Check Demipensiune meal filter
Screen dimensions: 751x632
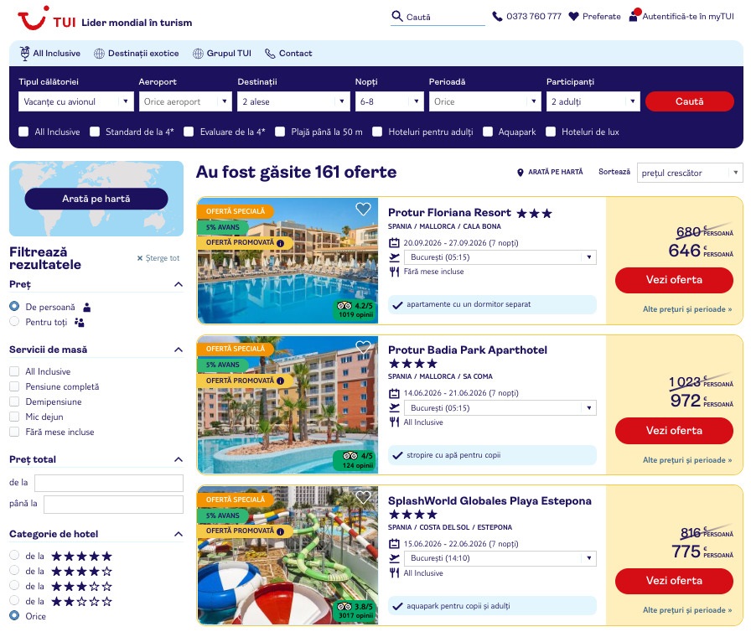click(x=14, y=401)
